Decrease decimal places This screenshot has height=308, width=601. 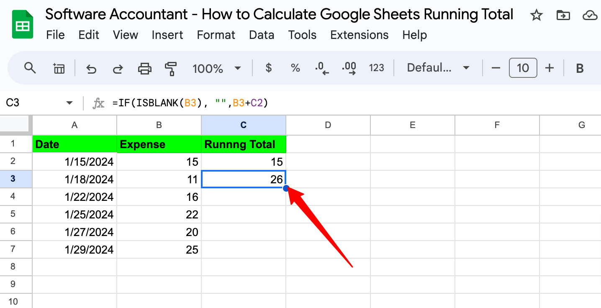(x=322, y=68)
